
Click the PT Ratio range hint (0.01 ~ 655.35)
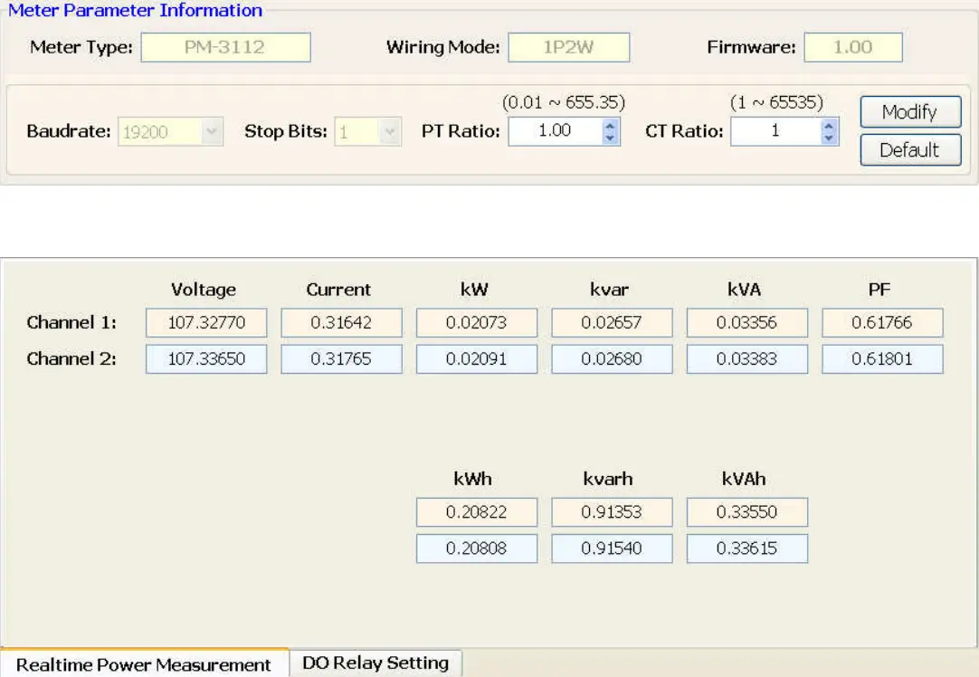tap(564, 102)
